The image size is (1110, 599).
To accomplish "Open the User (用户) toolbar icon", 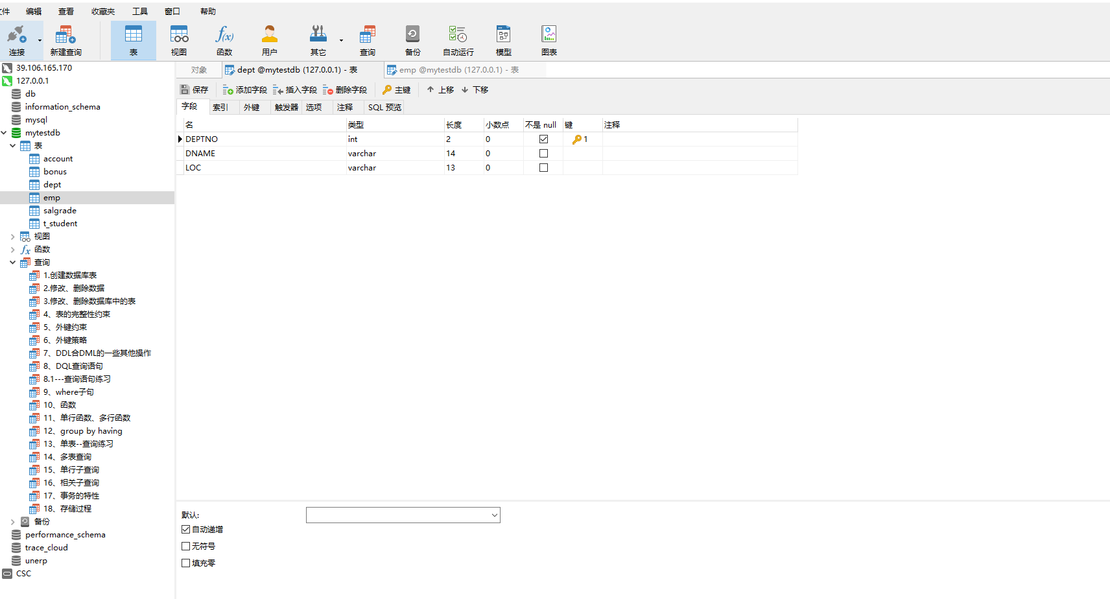I will click(x=270, y=40).
